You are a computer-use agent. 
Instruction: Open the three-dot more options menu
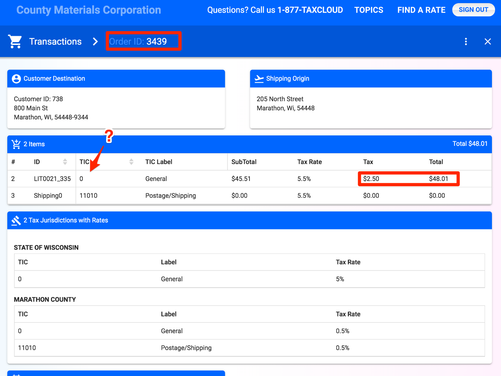tap(466, 42)
